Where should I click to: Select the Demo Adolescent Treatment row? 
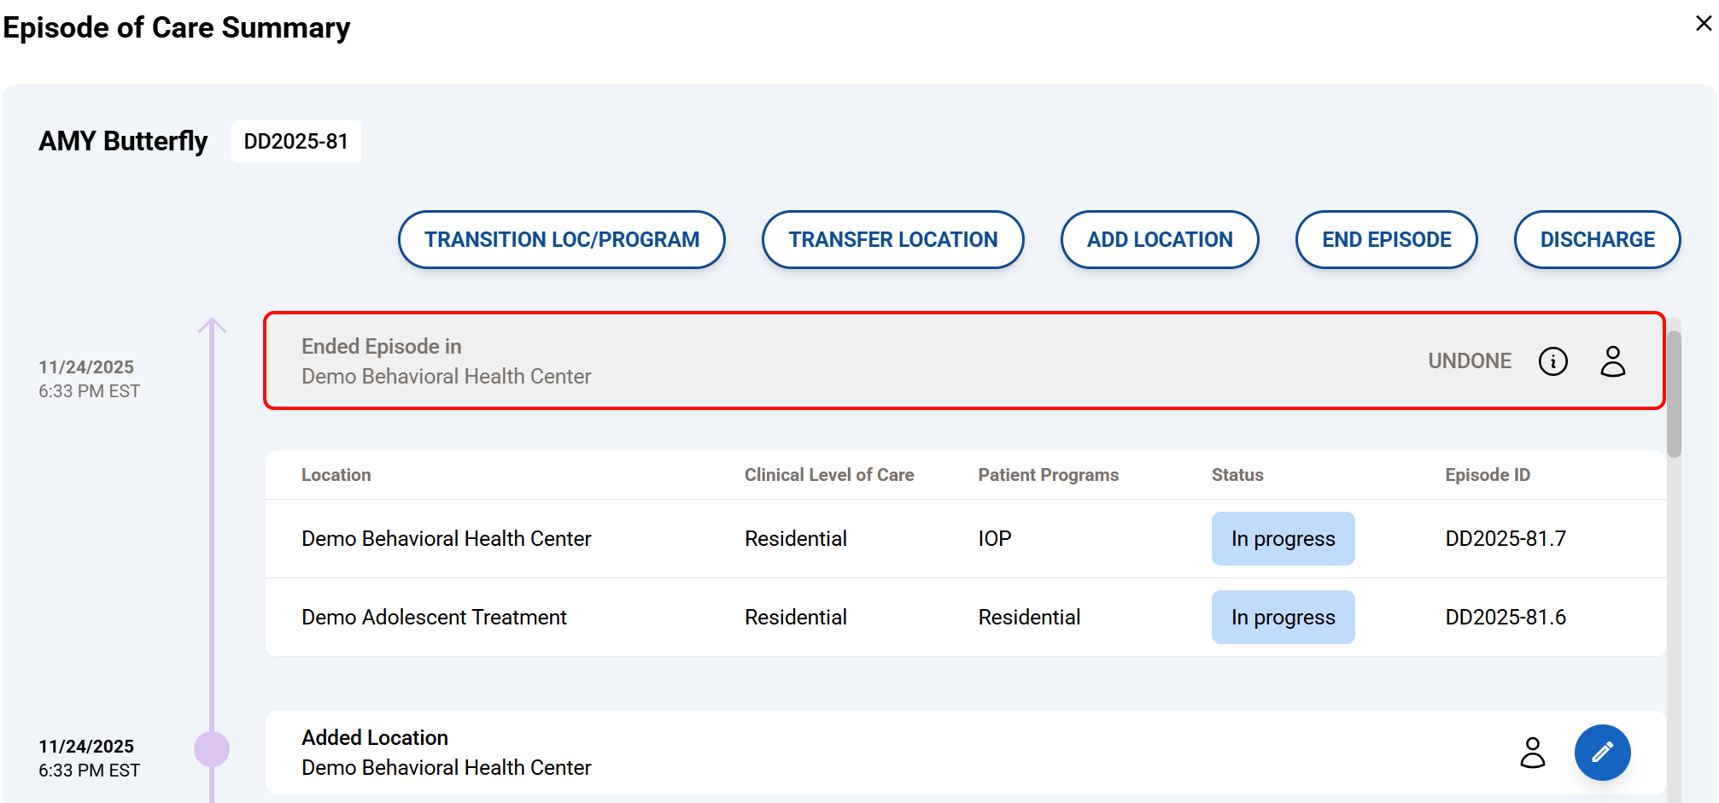[x=434, y=618]
